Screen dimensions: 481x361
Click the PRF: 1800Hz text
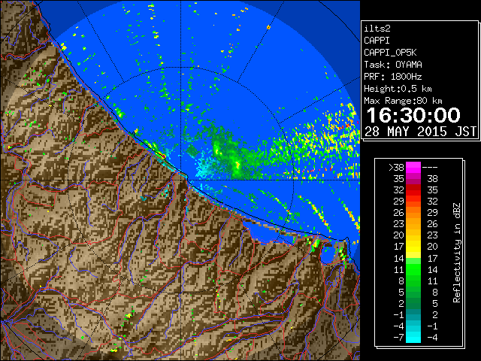[x=392, y=77]
